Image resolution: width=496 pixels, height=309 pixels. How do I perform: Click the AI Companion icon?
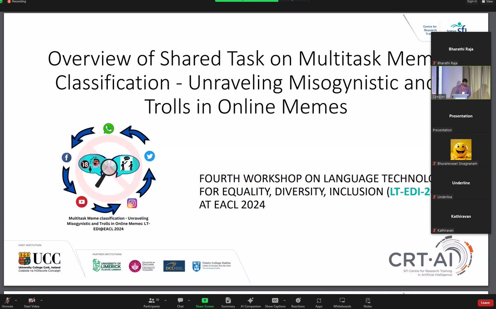[x=250, y=302]
